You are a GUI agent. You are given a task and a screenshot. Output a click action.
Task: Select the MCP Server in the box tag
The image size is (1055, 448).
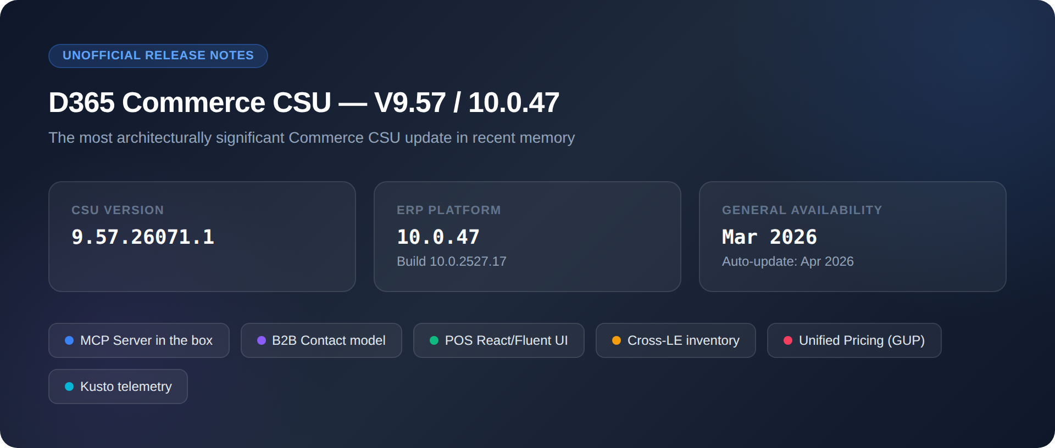point(139,340)
